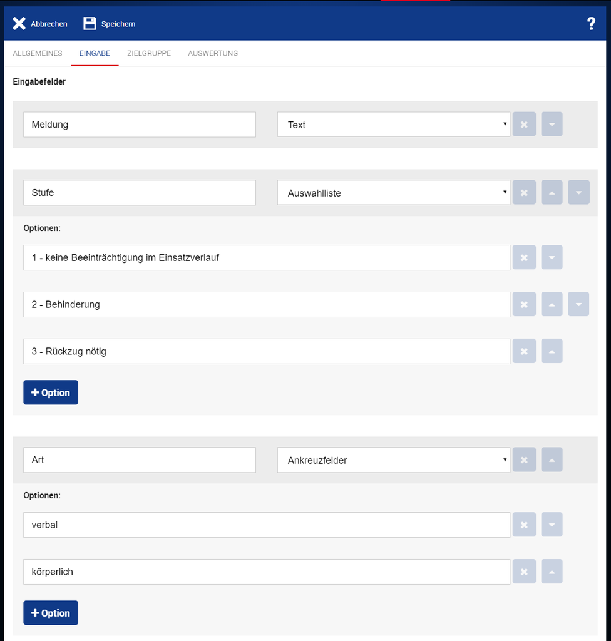Viewport: 611px width, 641px height.
Task: Move the Stufe field up using its arrow
Action: click(x=552, y=192)
